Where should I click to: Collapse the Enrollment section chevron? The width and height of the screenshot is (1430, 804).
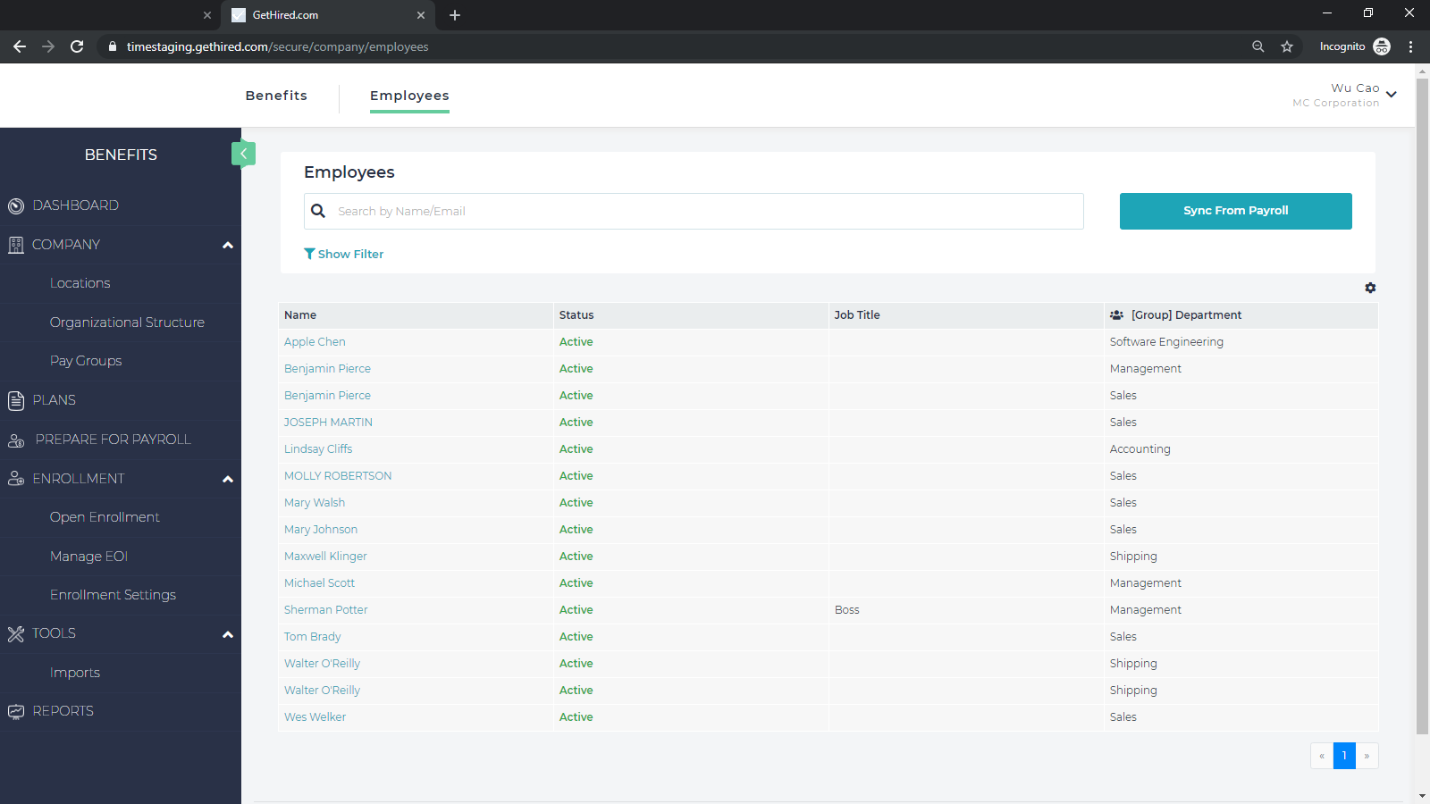228,480
